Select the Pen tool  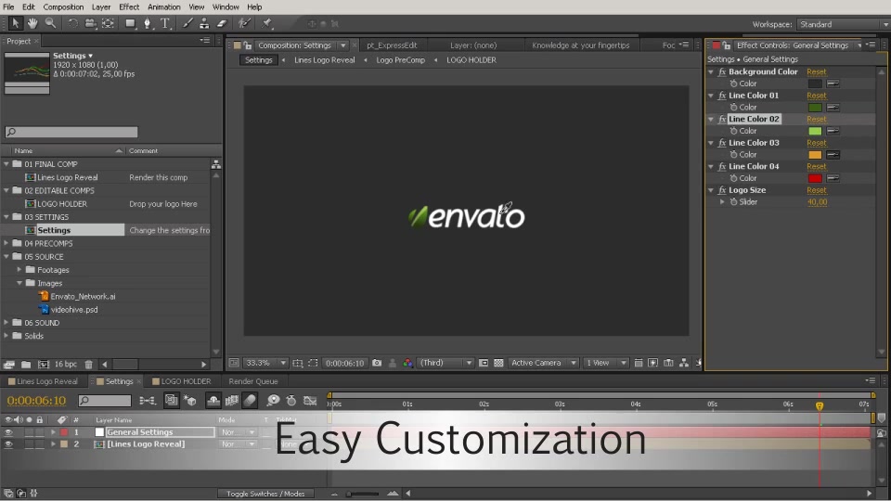pyautogui.click(x=148, y=23)
